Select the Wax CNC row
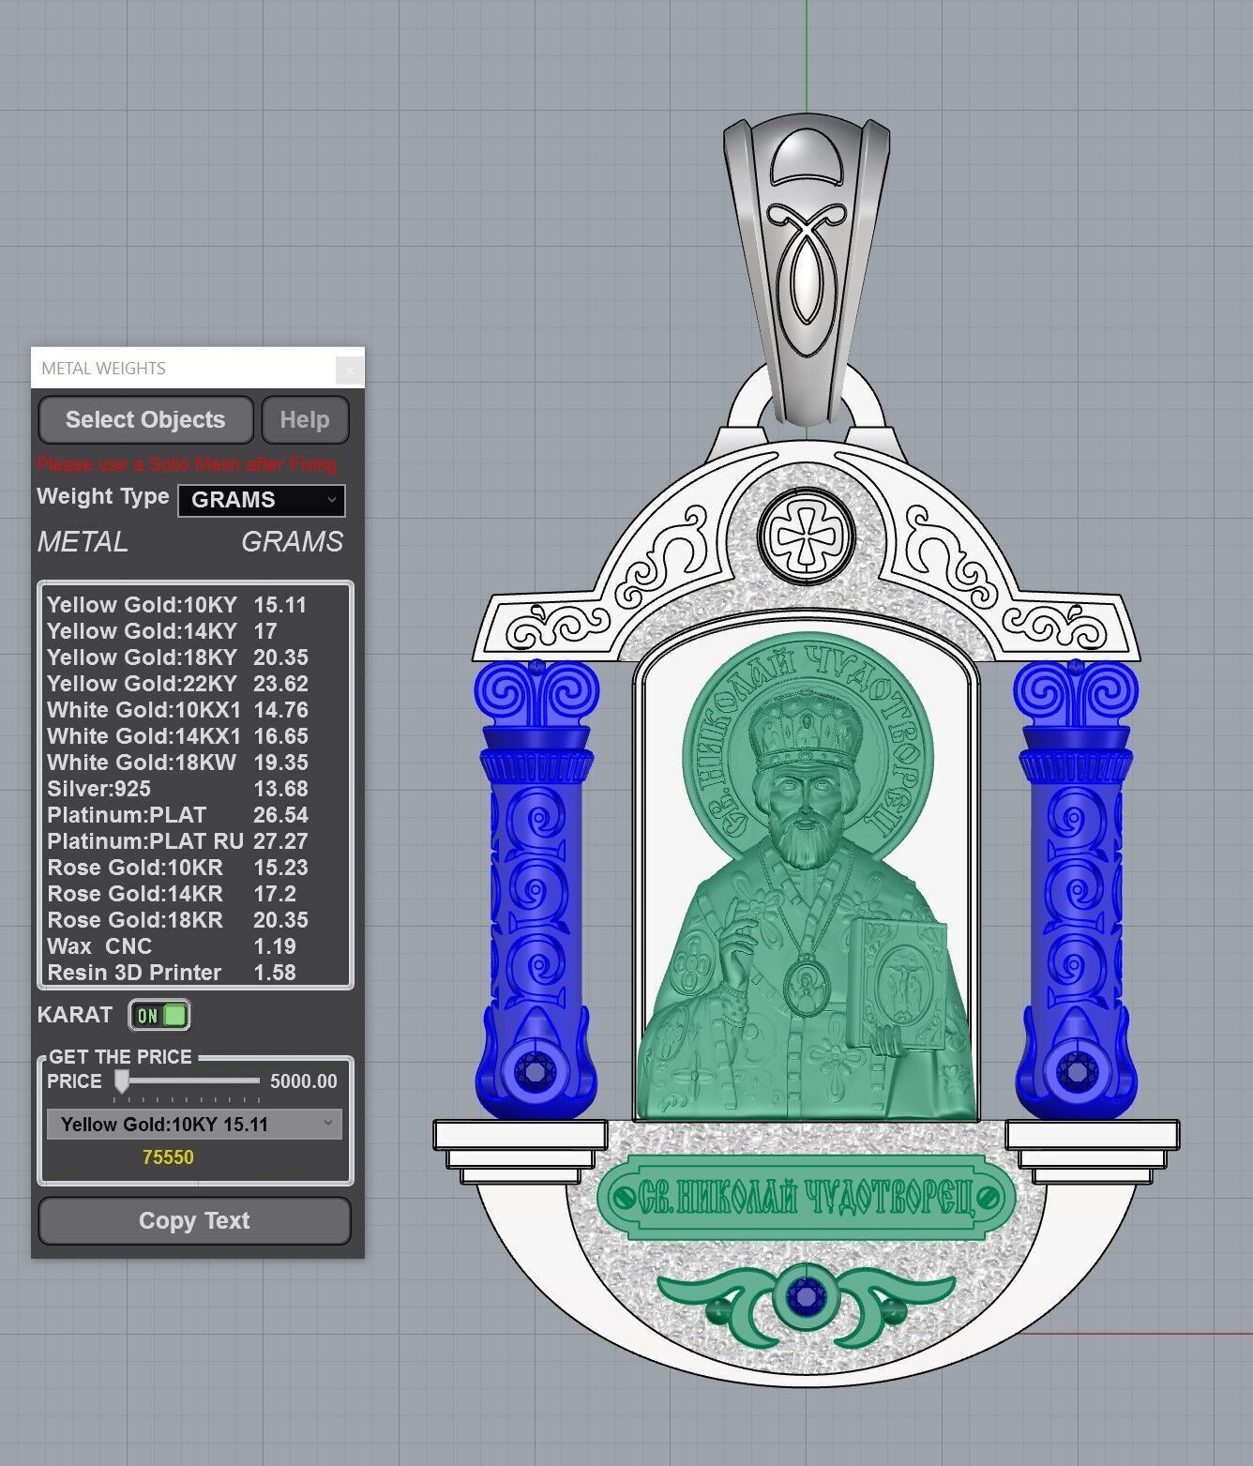 coord(195,946)
